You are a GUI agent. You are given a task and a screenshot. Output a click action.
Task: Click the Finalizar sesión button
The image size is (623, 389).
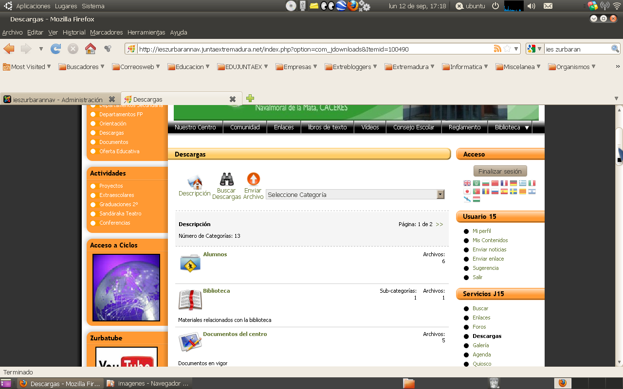[500, 171]
